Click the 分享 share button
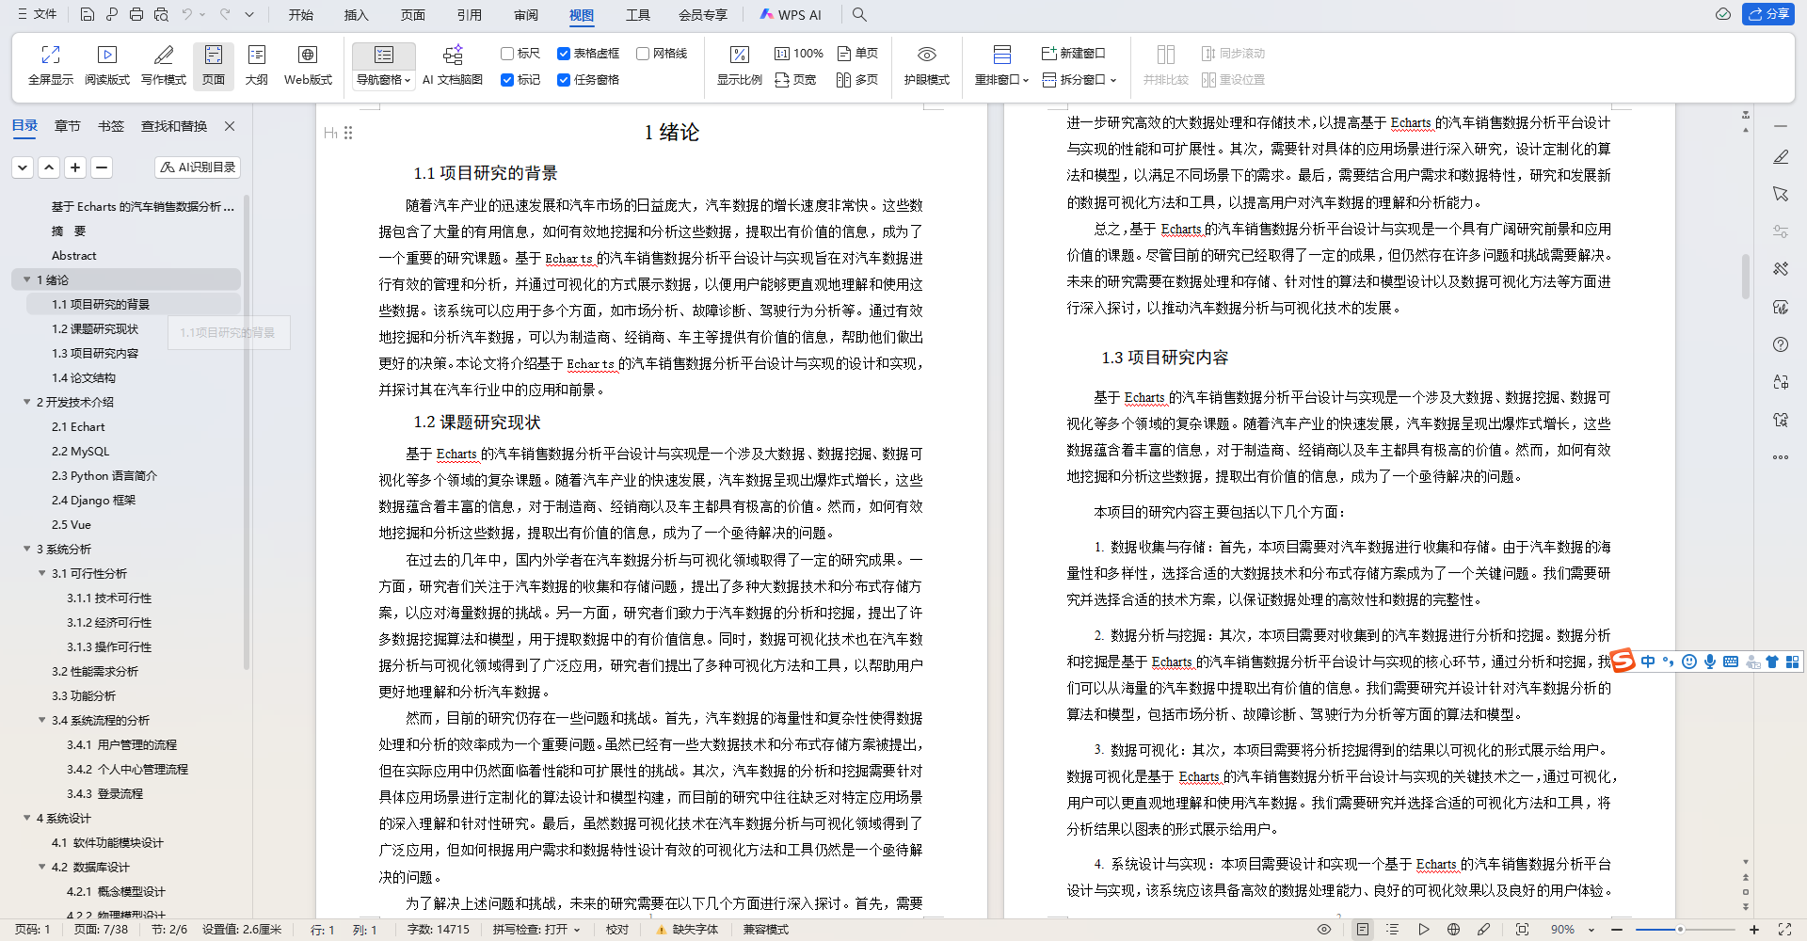The height and width of the screenshot is (941, 1807). [1767, 14]
